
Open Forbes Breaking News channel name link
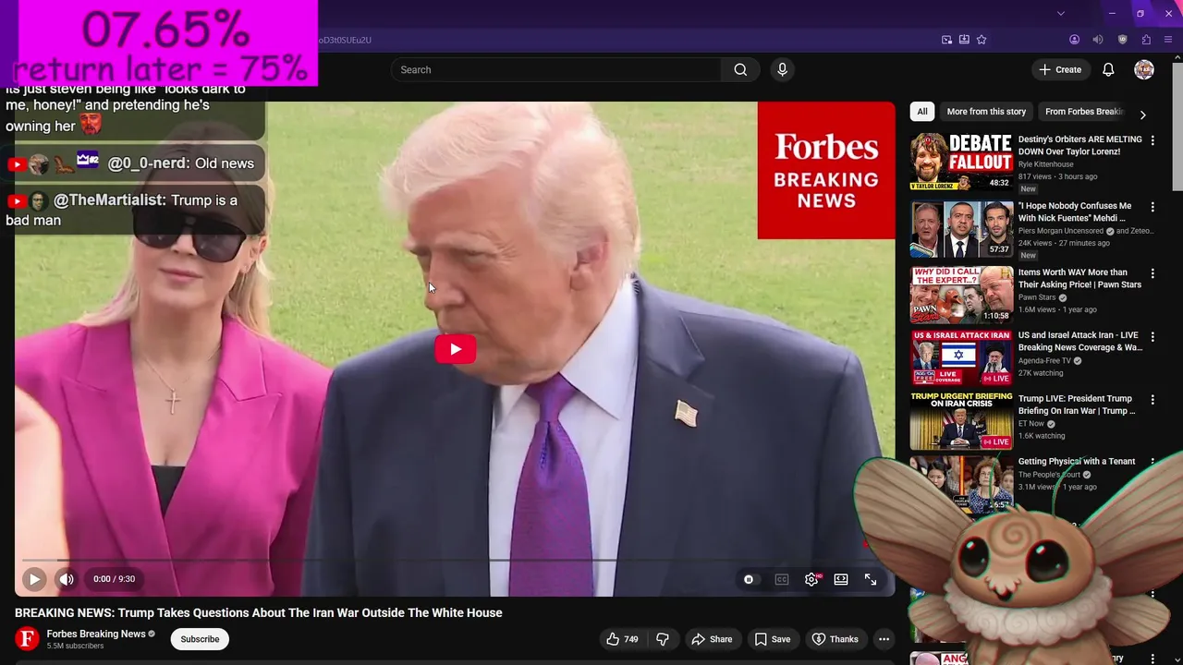click(96, 634)
